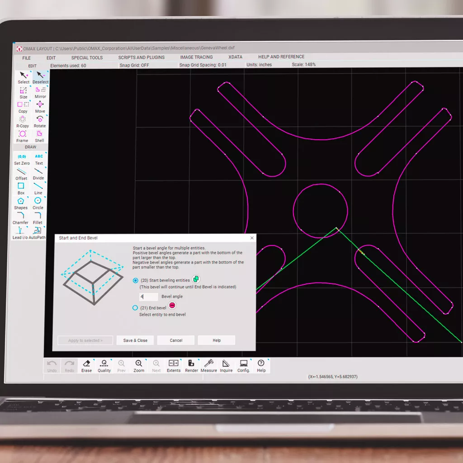Viewport: 463px width, 463px height.
Task: Open the AutoPath tool
Action: 38,232
